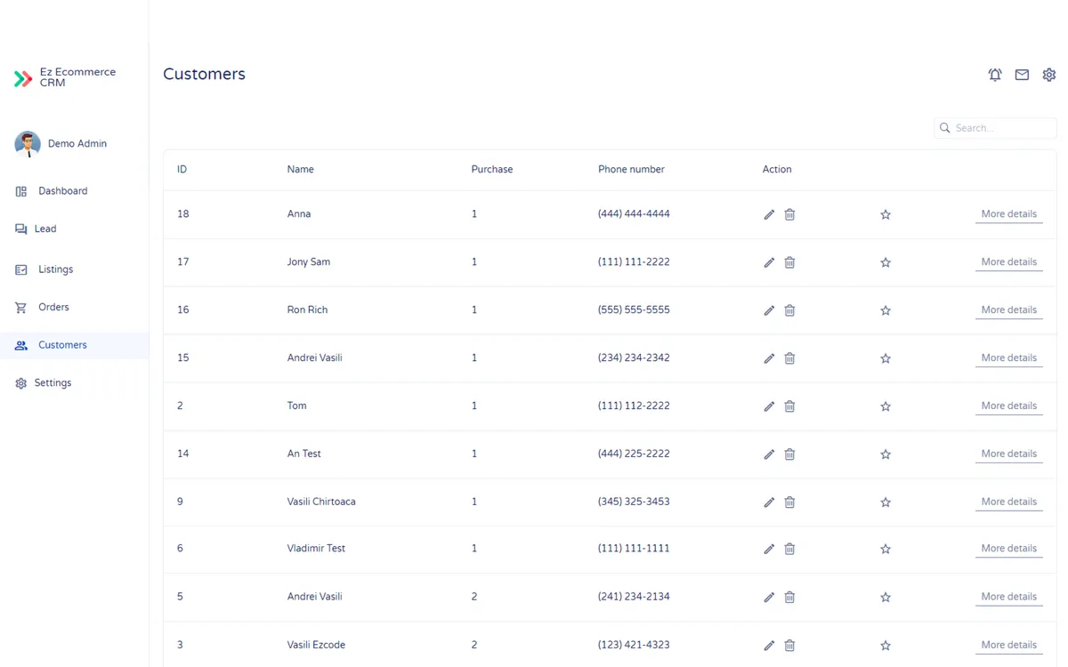View More details for Tom

[1008, 406]
